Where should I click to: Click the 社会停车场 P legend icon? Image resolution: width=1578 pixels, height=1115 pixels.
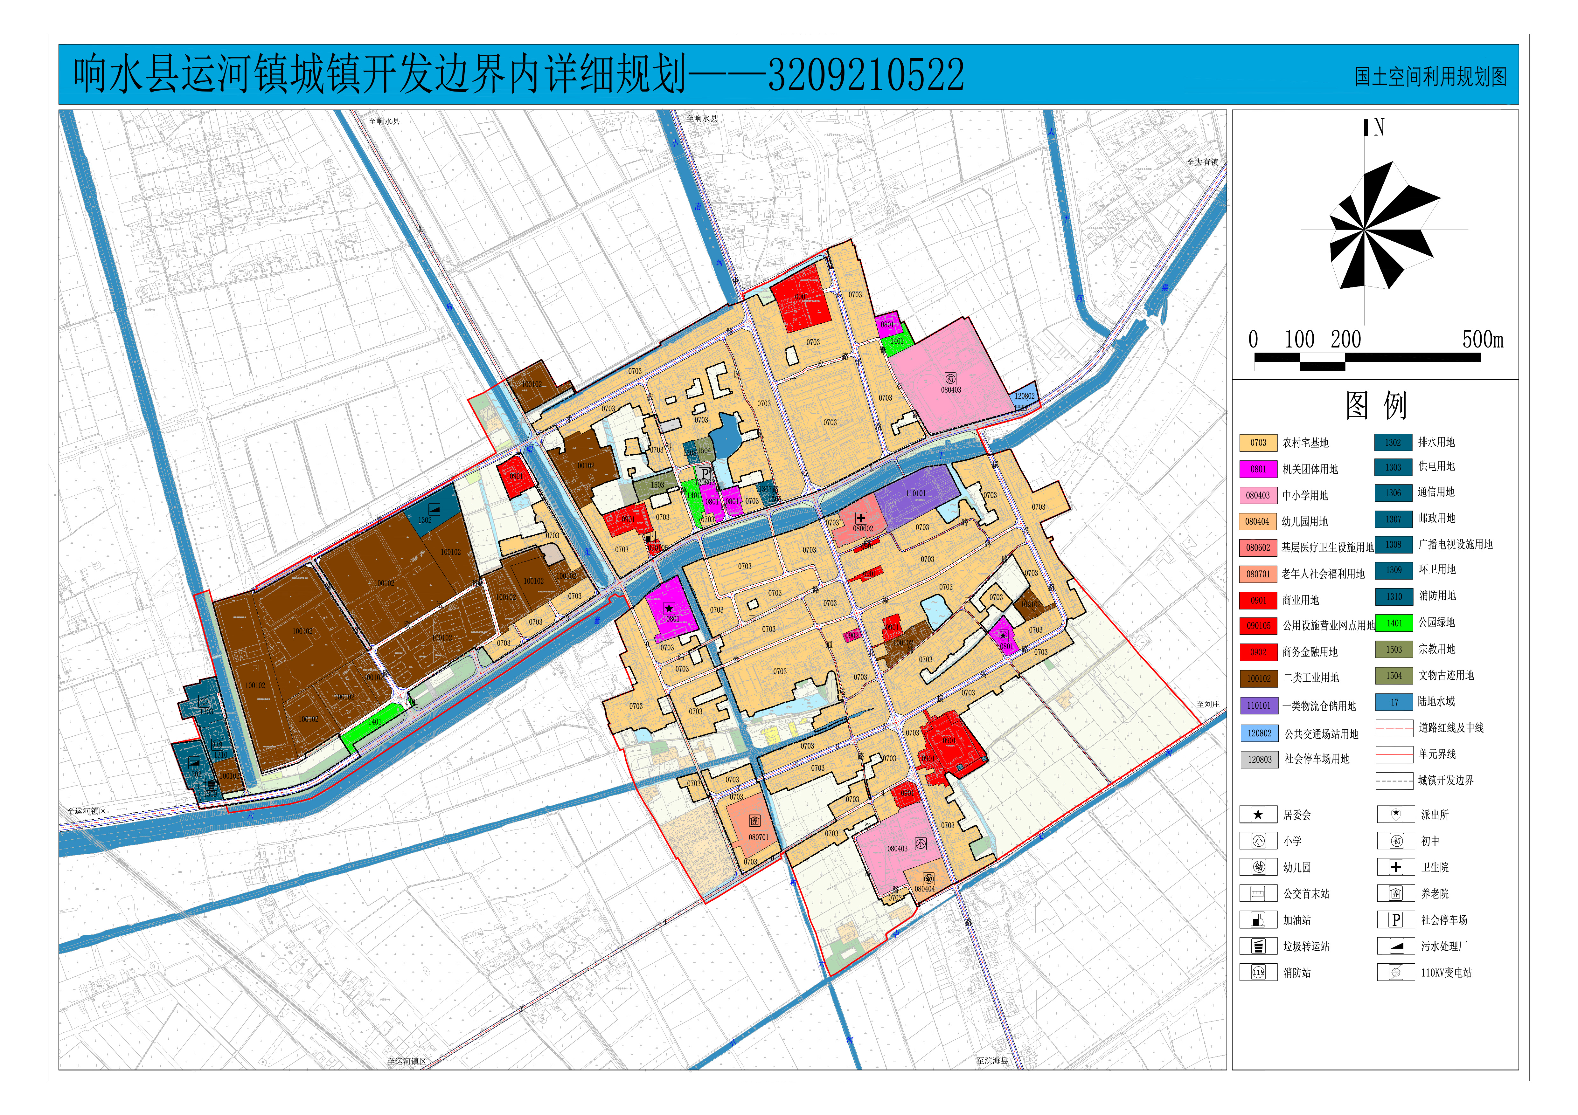pyautogui.click(x=1396, y=920)
